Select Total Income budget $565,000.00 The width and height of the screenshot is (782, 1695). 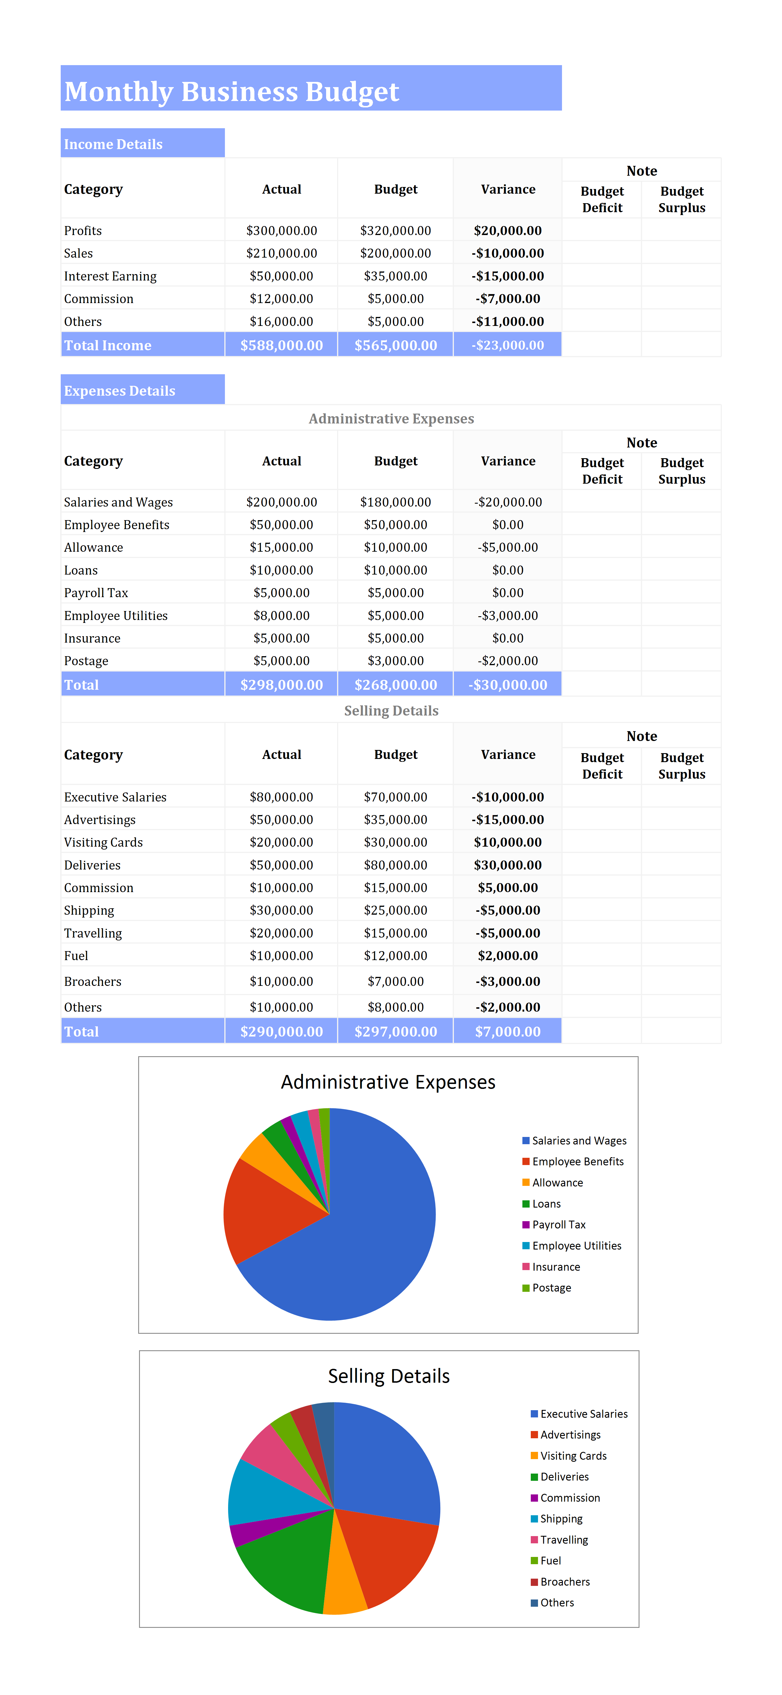[x=395, y=345]
